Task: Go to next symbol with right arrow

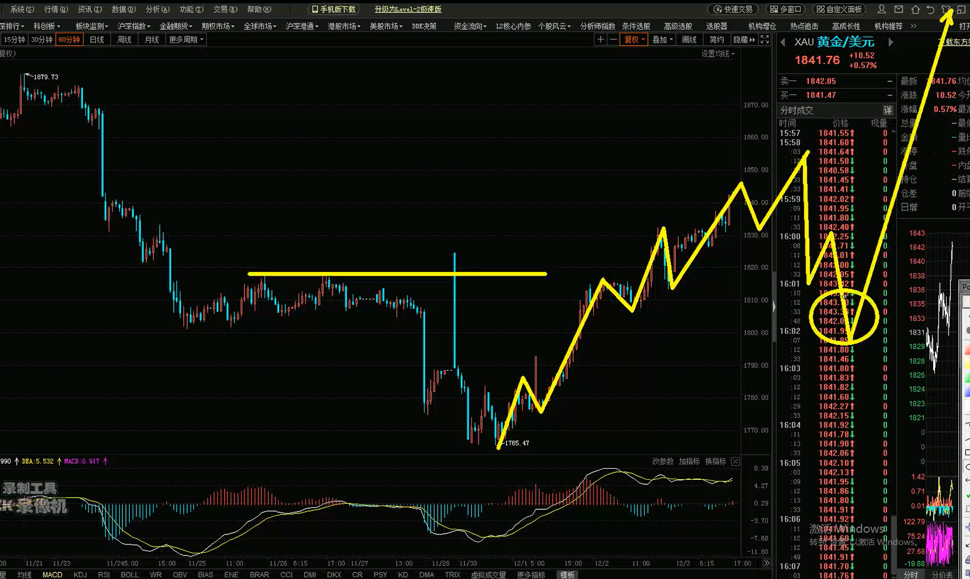Action: [890, 42]
